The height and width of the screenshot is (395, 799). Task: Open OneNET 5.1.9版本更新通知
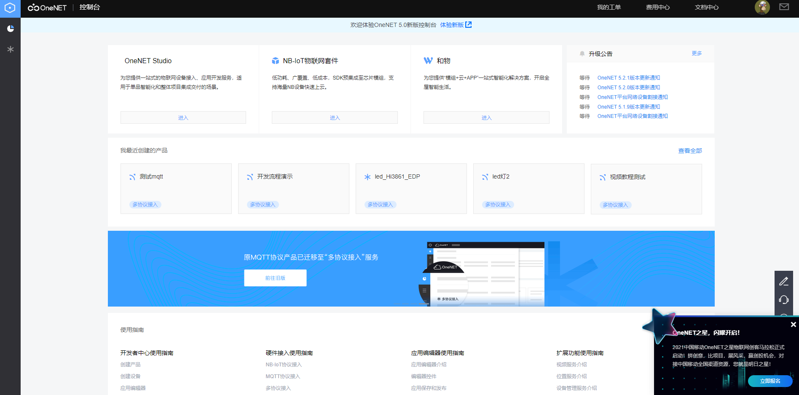pyautogui.click(x=628, y=107)
